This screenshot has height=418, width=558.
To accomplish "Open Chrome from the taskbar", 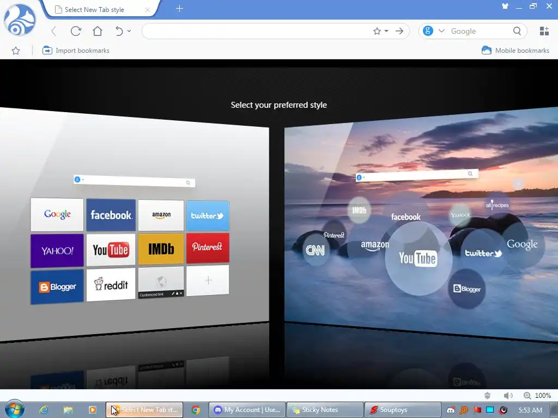I will (x=196, y=410).
